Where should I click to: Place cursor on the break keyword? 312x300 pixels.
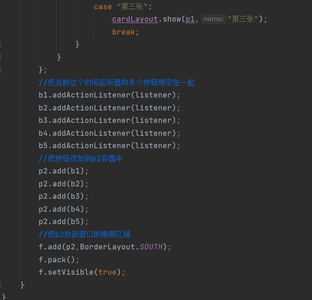(123, 32)
